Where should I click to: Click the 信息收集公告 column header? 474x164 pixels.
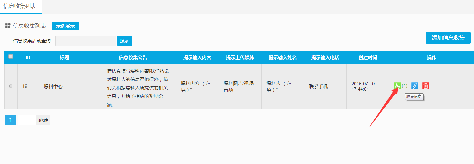pyautogui.click(x=133, y=58)
